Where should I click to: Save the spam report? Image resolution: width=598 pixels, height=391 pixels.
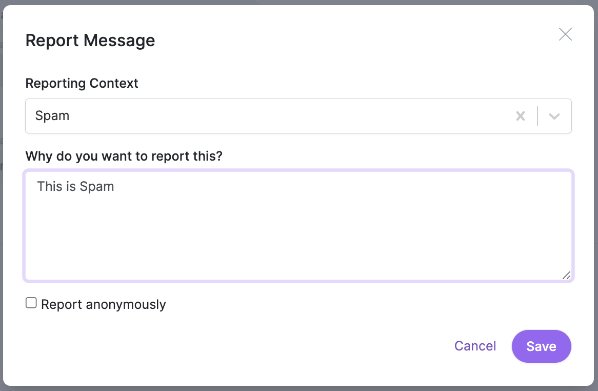point(542,346)
